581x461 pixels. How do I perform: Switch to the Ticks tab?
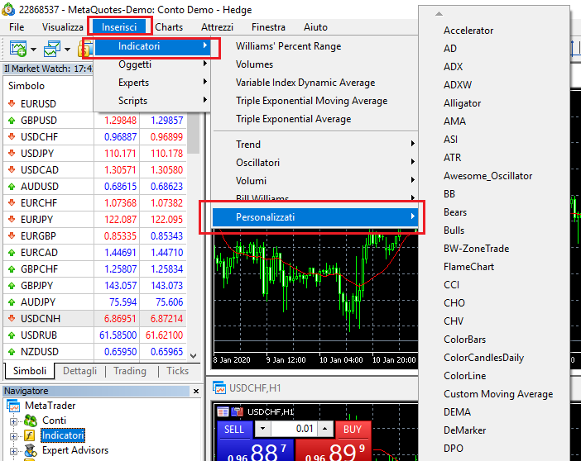point(177,371)
